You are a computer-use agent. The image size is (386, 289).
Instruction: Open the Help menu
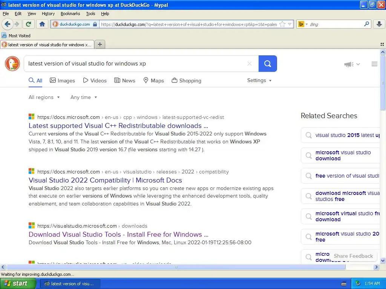tap(105, 14)
